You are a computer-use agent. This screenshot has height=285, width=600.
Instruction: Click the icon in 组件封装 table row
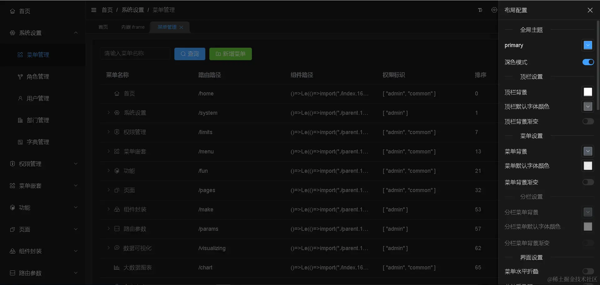coord(117,210)
